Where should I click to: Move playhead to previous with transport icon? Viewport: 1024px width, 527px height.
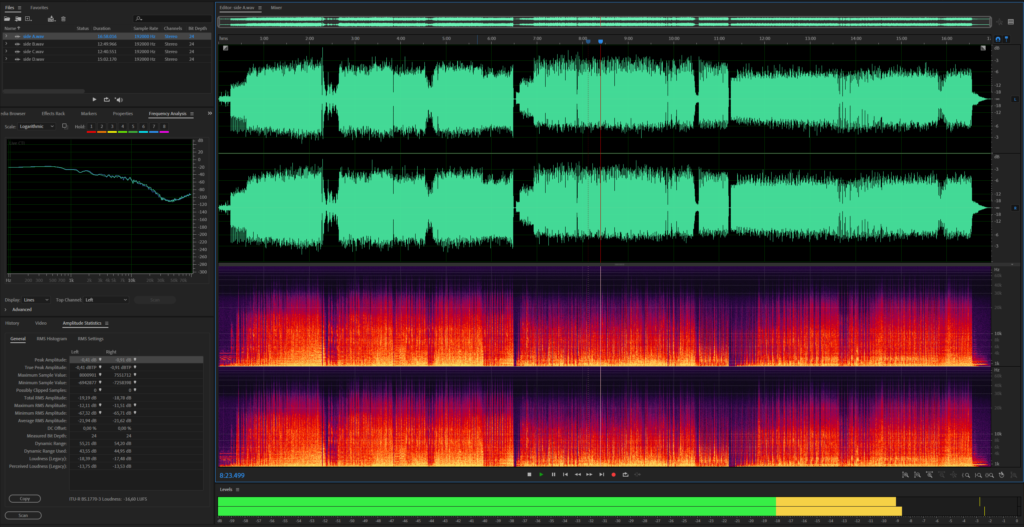pos(565,475)
